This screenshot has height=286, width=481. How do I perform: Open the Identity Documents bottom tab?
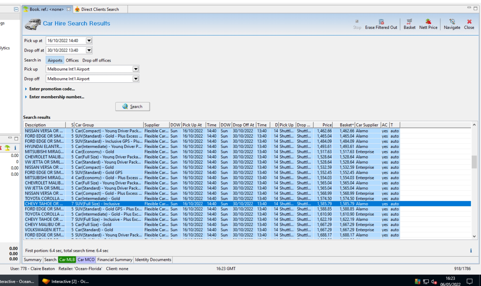point(153,260)
